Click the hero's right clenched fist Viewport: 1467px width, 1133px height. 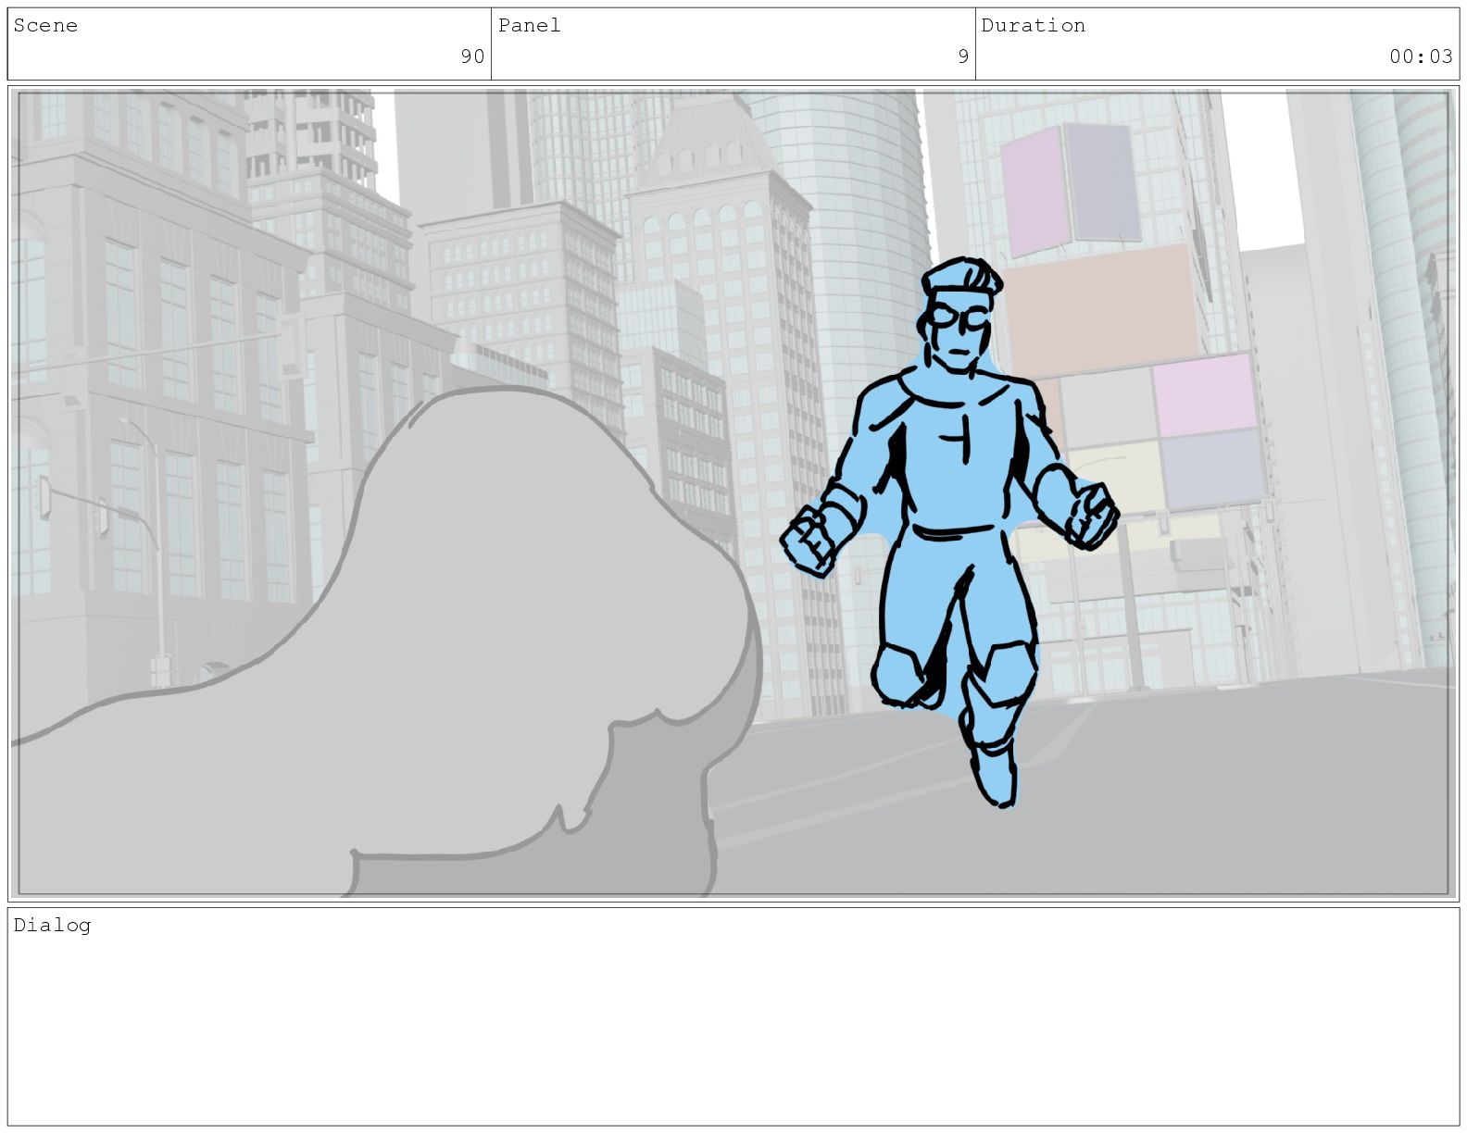pyautogui.click(x=1091, y=517)
